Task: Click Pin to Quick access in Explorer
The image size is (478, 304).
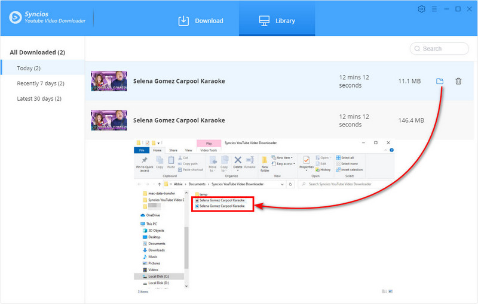Action: (145, 164)
